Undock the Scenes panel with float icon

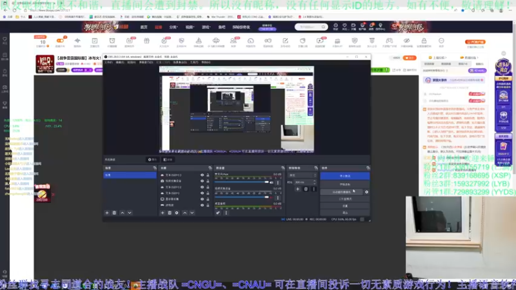[155, 168]
